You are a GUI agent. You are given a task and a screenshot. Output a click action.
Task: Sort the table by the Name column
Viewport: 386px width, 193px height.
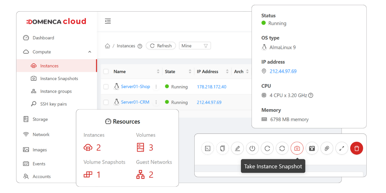(158, 71)
